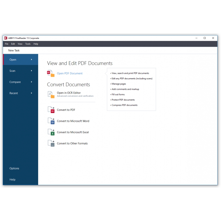Choose Convert to Microsoft Word text

click(x=73, y=121)
